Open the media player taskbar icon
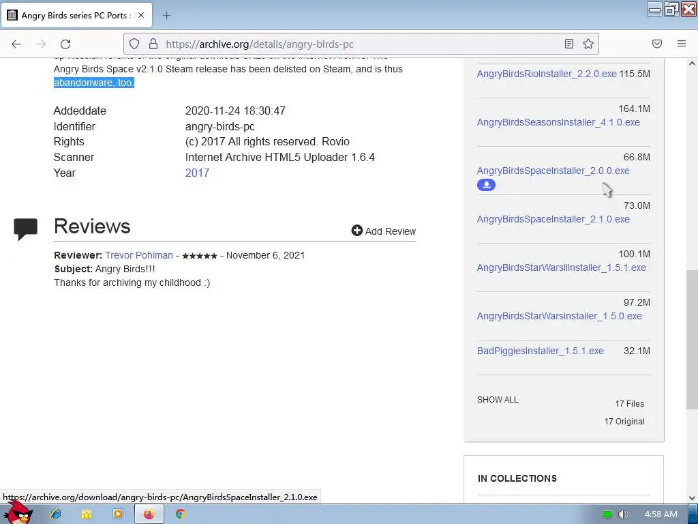Screen dimensions: 698x524 [117, 514]
